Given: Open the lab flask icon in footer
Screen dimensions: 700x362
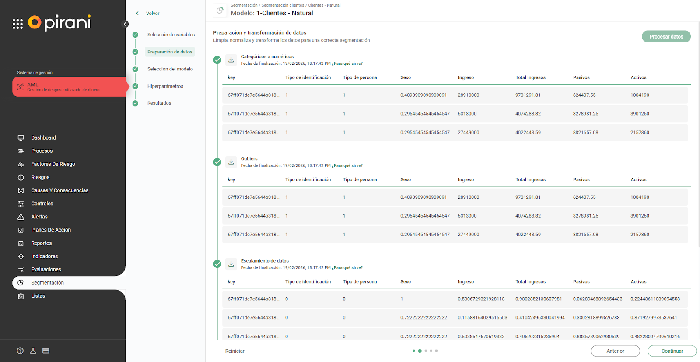Looking at the screenshot, I should point(33,351).
